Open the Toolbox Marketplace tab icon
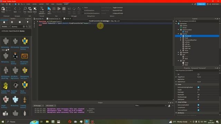The image size is (221, 124). click(4, 22)
